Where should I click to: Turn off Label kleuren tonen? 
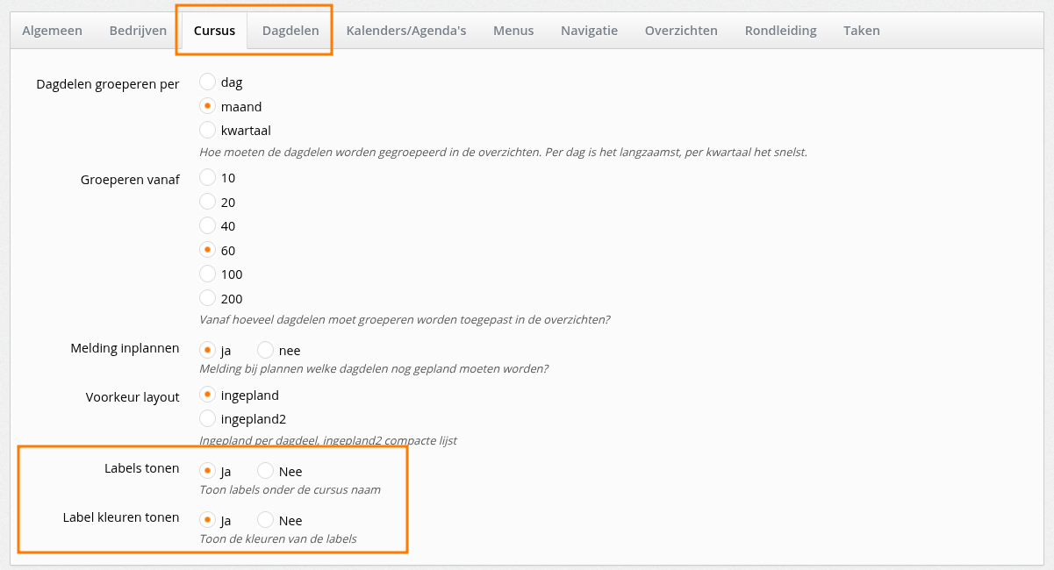click(266, 521)
